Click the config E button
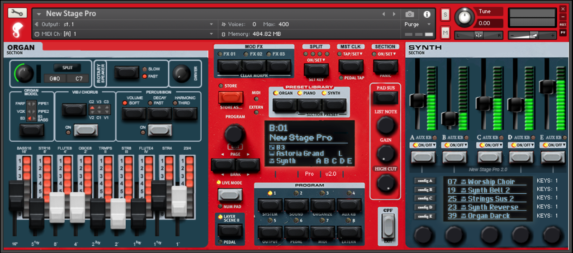 click(425, 216)
